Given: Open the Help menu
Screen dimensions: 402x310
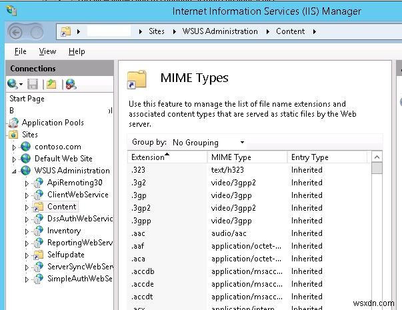Looking at the screenshot, I should click(77, 51).
